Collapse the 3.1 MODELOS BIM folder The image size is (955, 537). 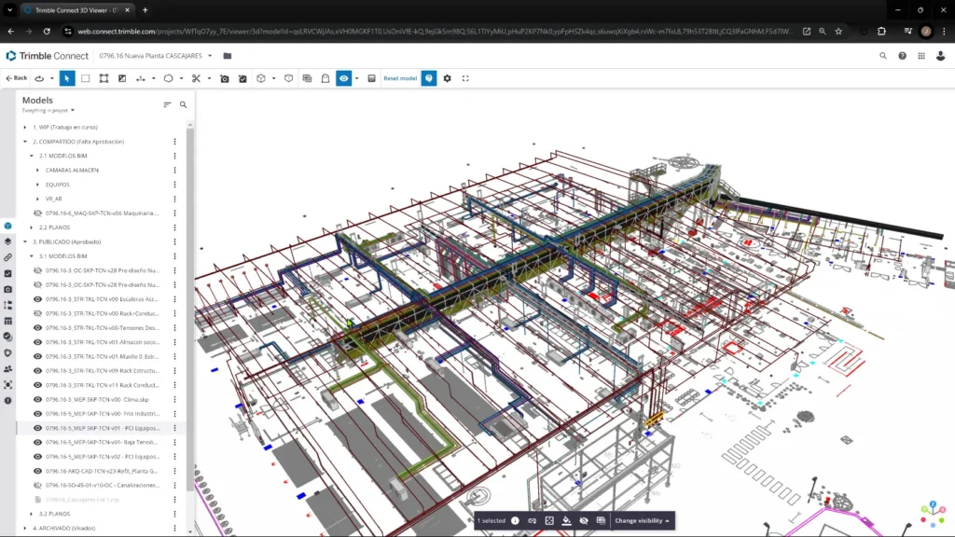pos(32,256)
